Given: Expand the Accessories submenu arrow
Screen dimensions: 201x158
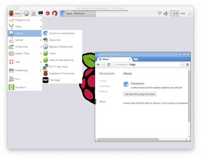Looking at the screenshot, I should 41,47.
